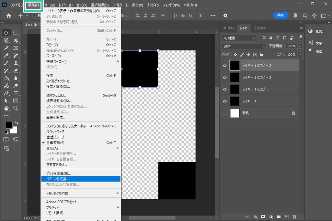Open the blend mode 通常 dropdown
The width and height of the screenshot is (332, 221).
click(x=244, y=46)
